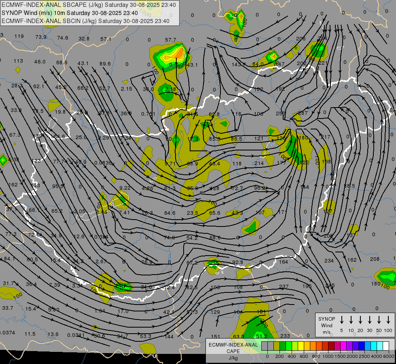Viewport: 396px width, 364px height.
Task: Click the '9.22' value on the map
Action: coord(125,188)
